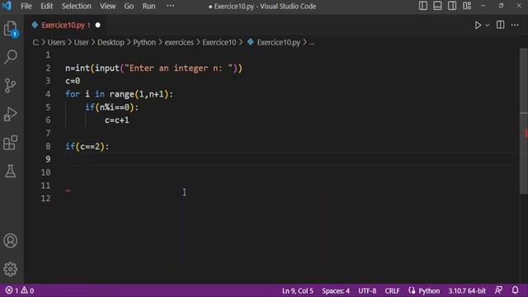Click the breadcrumb ellipsis symbol segment
This screenshot has height=297, width=528.
tap(312, 43)
